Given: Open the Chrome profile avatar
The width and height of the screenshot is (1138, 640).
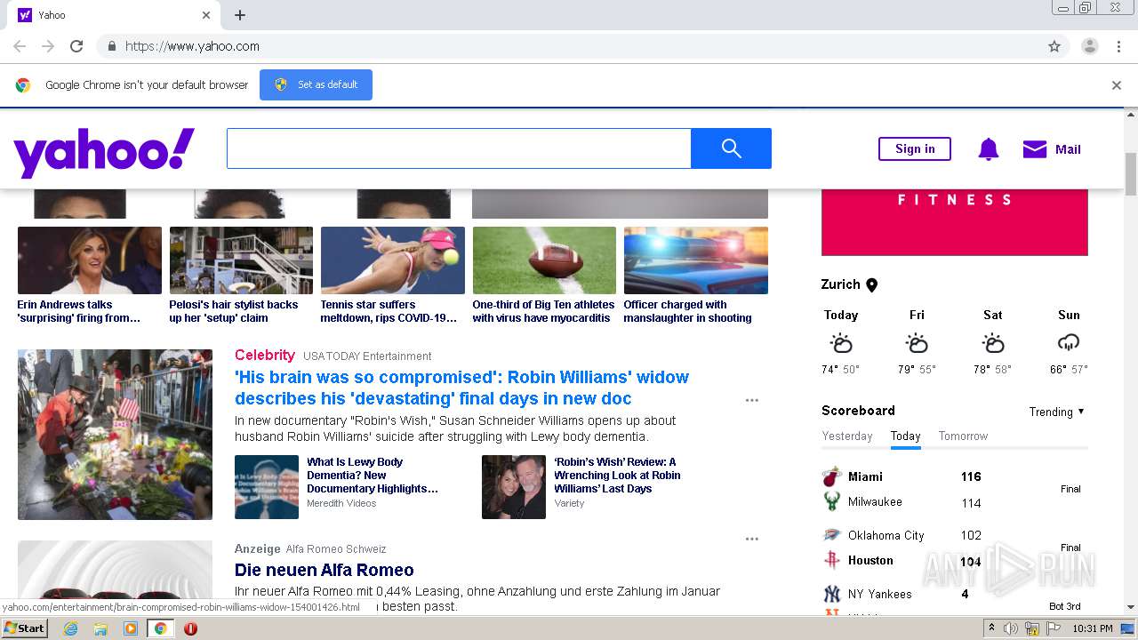Looking at the screenshot, I should coord(1090,46).
